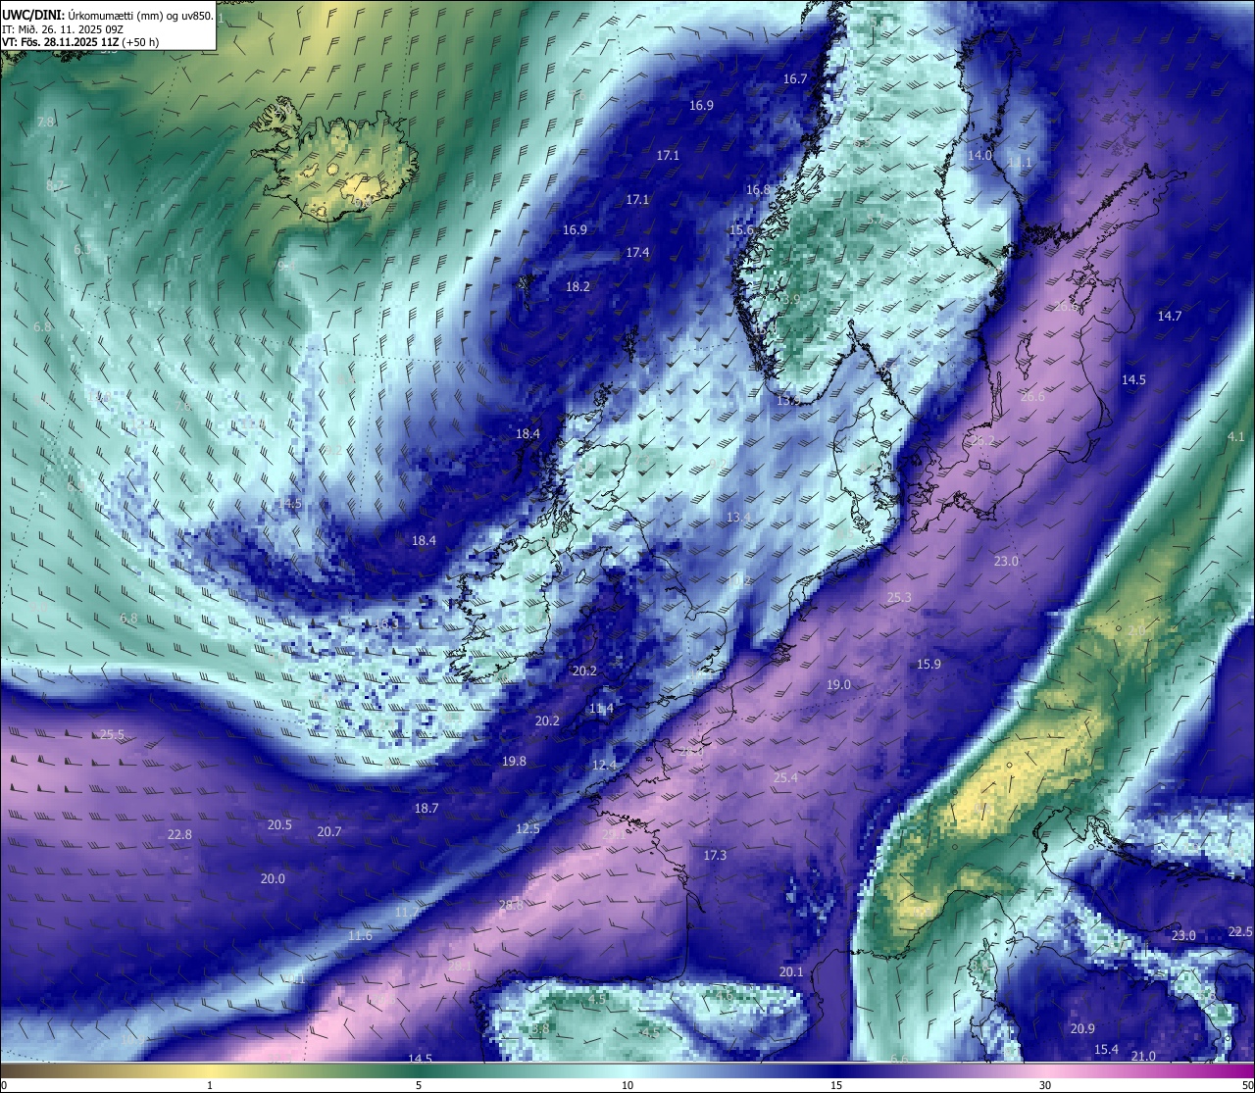Click the 30 tick on the color scale
Screen dimensions: 1255x1093
1045,1085
